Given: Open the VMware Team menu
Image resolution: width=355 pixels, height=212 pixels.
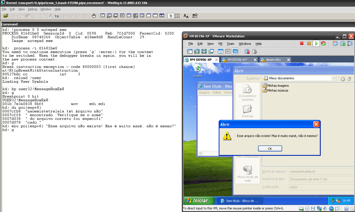Looking at the screenshot, I should coord(230,44).
